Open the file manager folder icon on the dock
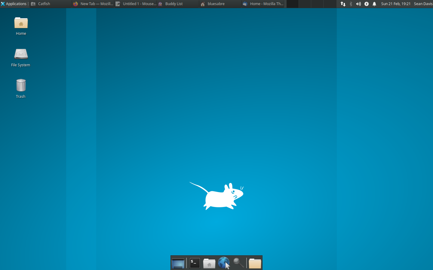 254,263
